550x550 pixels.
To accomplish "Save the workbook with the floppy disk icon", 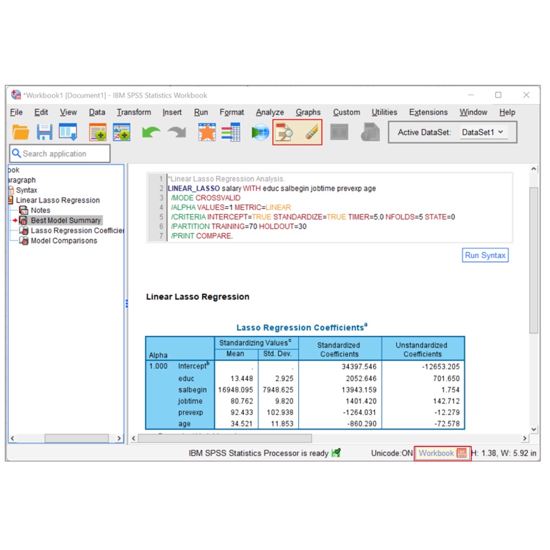I will pos(44,132).
